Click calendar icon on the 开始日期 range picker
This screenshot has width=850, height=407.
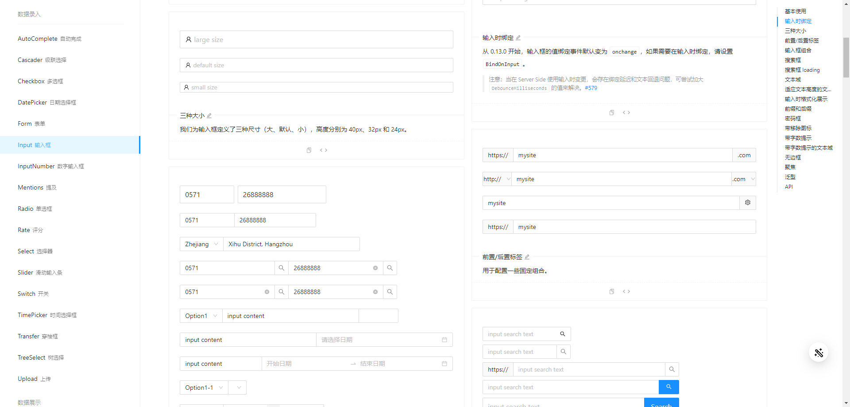pos(444,364)
